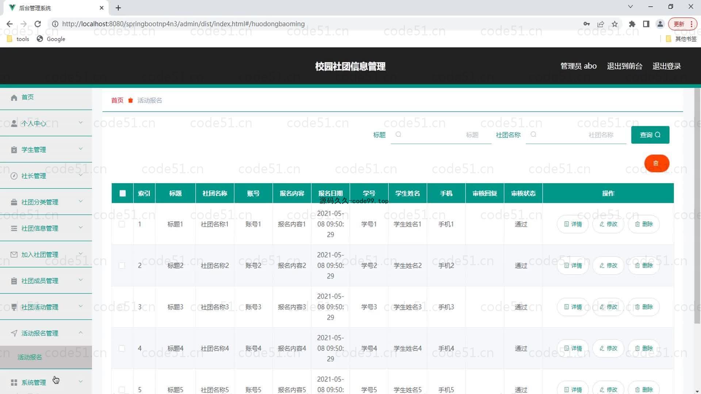Expand the 学生管理 menu chevron
Screen dimensions: 701x394
pyautogui.click(x=81, y=149)
